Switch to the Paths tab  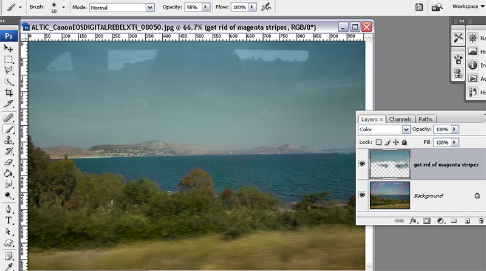click(x=425, y=119)
